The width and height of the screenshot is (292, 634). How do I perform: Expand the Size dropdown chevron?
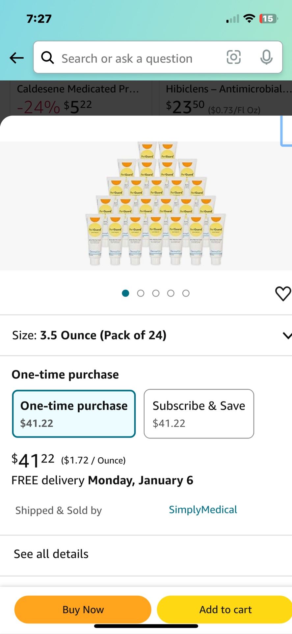point(287,335)
